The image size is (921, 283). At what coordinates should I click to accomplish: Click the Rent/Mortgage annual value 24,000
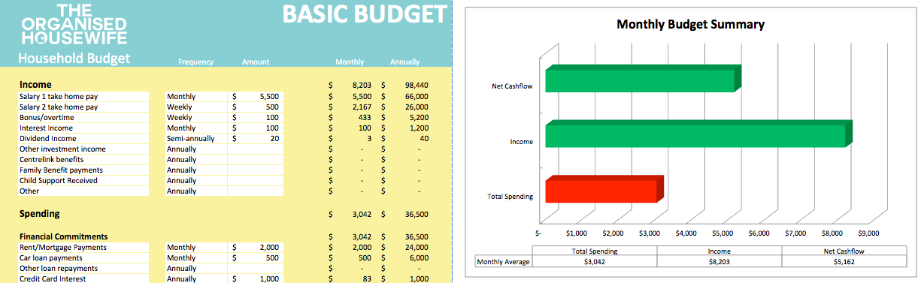tap(417, 248)
